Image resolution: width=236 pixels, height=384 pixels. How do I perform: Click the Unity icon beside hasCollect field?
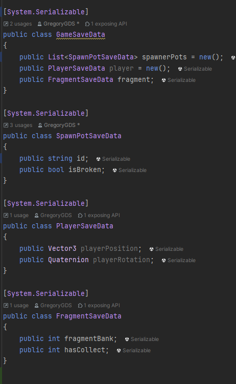[x=119, y=350]
